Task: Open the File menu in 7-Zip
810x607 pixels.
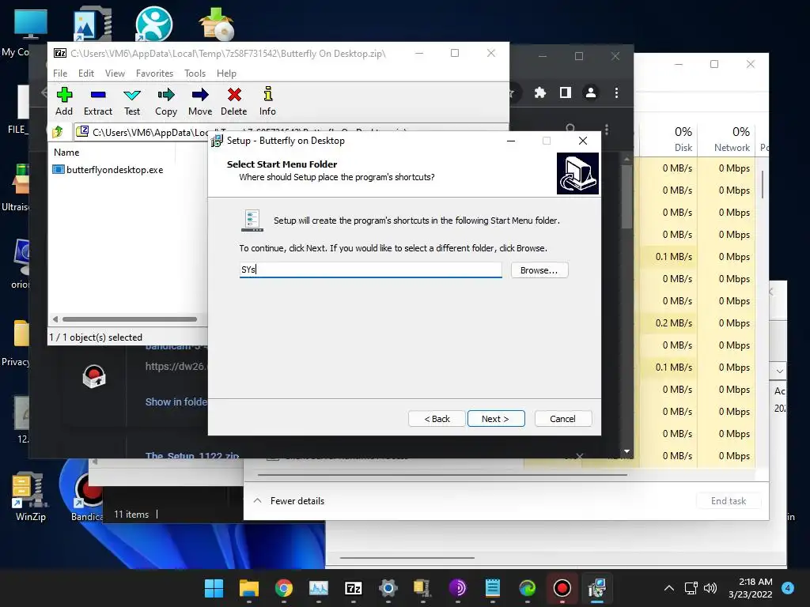Action: [60, 74]
